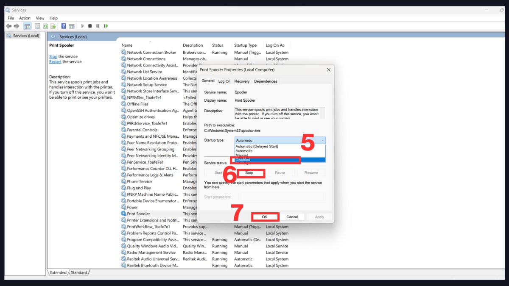The height and width of the screenshot is (286, 509).
Task: Click gear icon beside Network Connection Broker
Action: point(123,53)
